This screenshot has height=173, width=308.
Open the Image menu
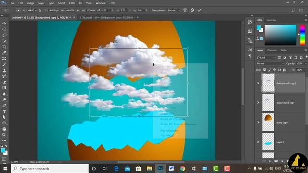click(x=30, y=3)
